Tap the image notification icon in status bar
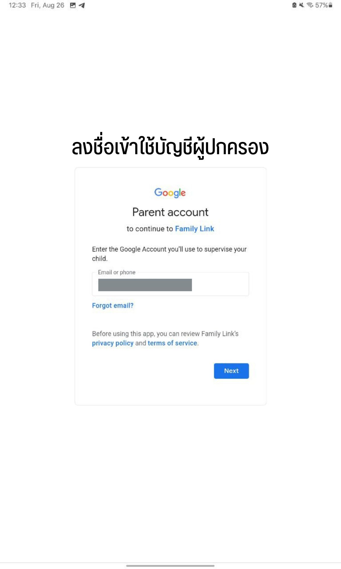This screenshot has height=569, width=341. click(73, 5)
